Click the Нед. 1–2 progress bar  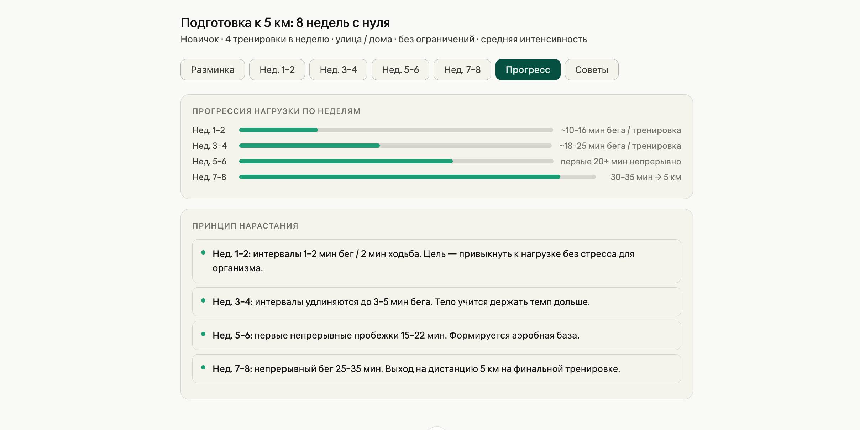396,130
